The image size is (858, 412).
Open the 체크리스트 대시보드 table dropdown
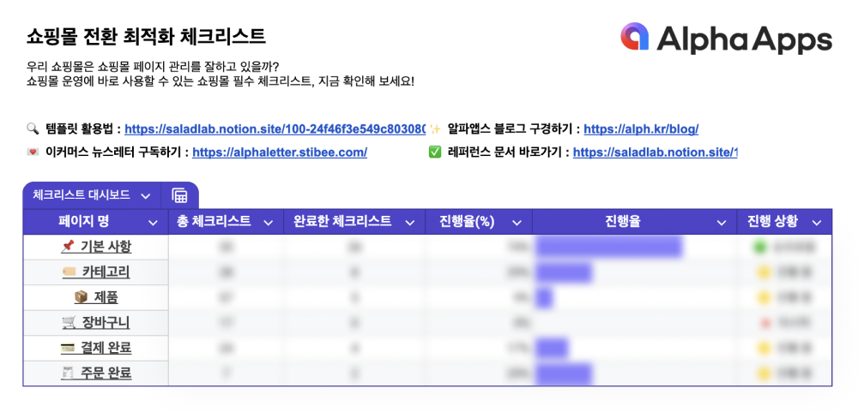[146, 195]
